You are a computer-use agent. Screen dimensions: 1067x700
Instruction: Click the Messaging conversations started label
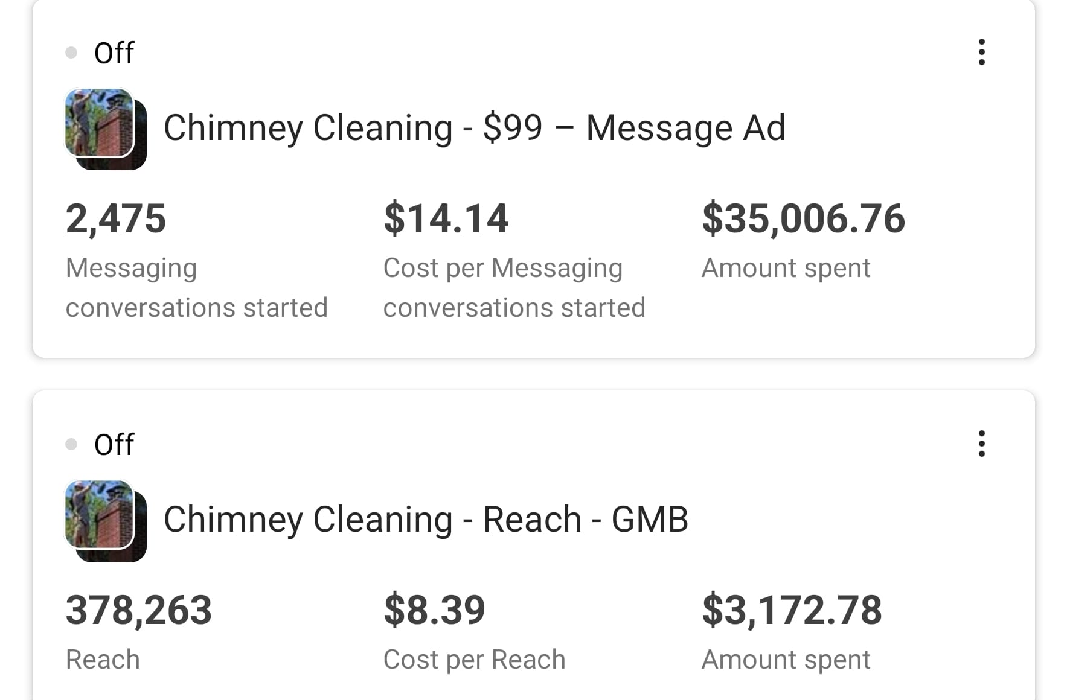196,287
